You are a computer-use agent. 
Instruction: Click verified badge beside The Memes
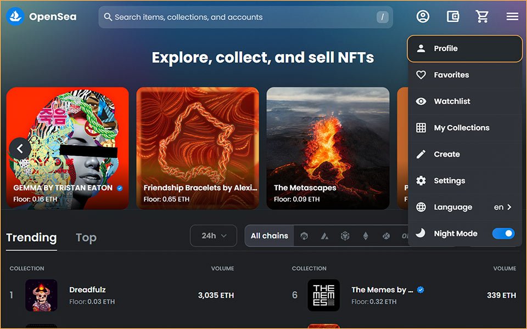tap(421, 290)
